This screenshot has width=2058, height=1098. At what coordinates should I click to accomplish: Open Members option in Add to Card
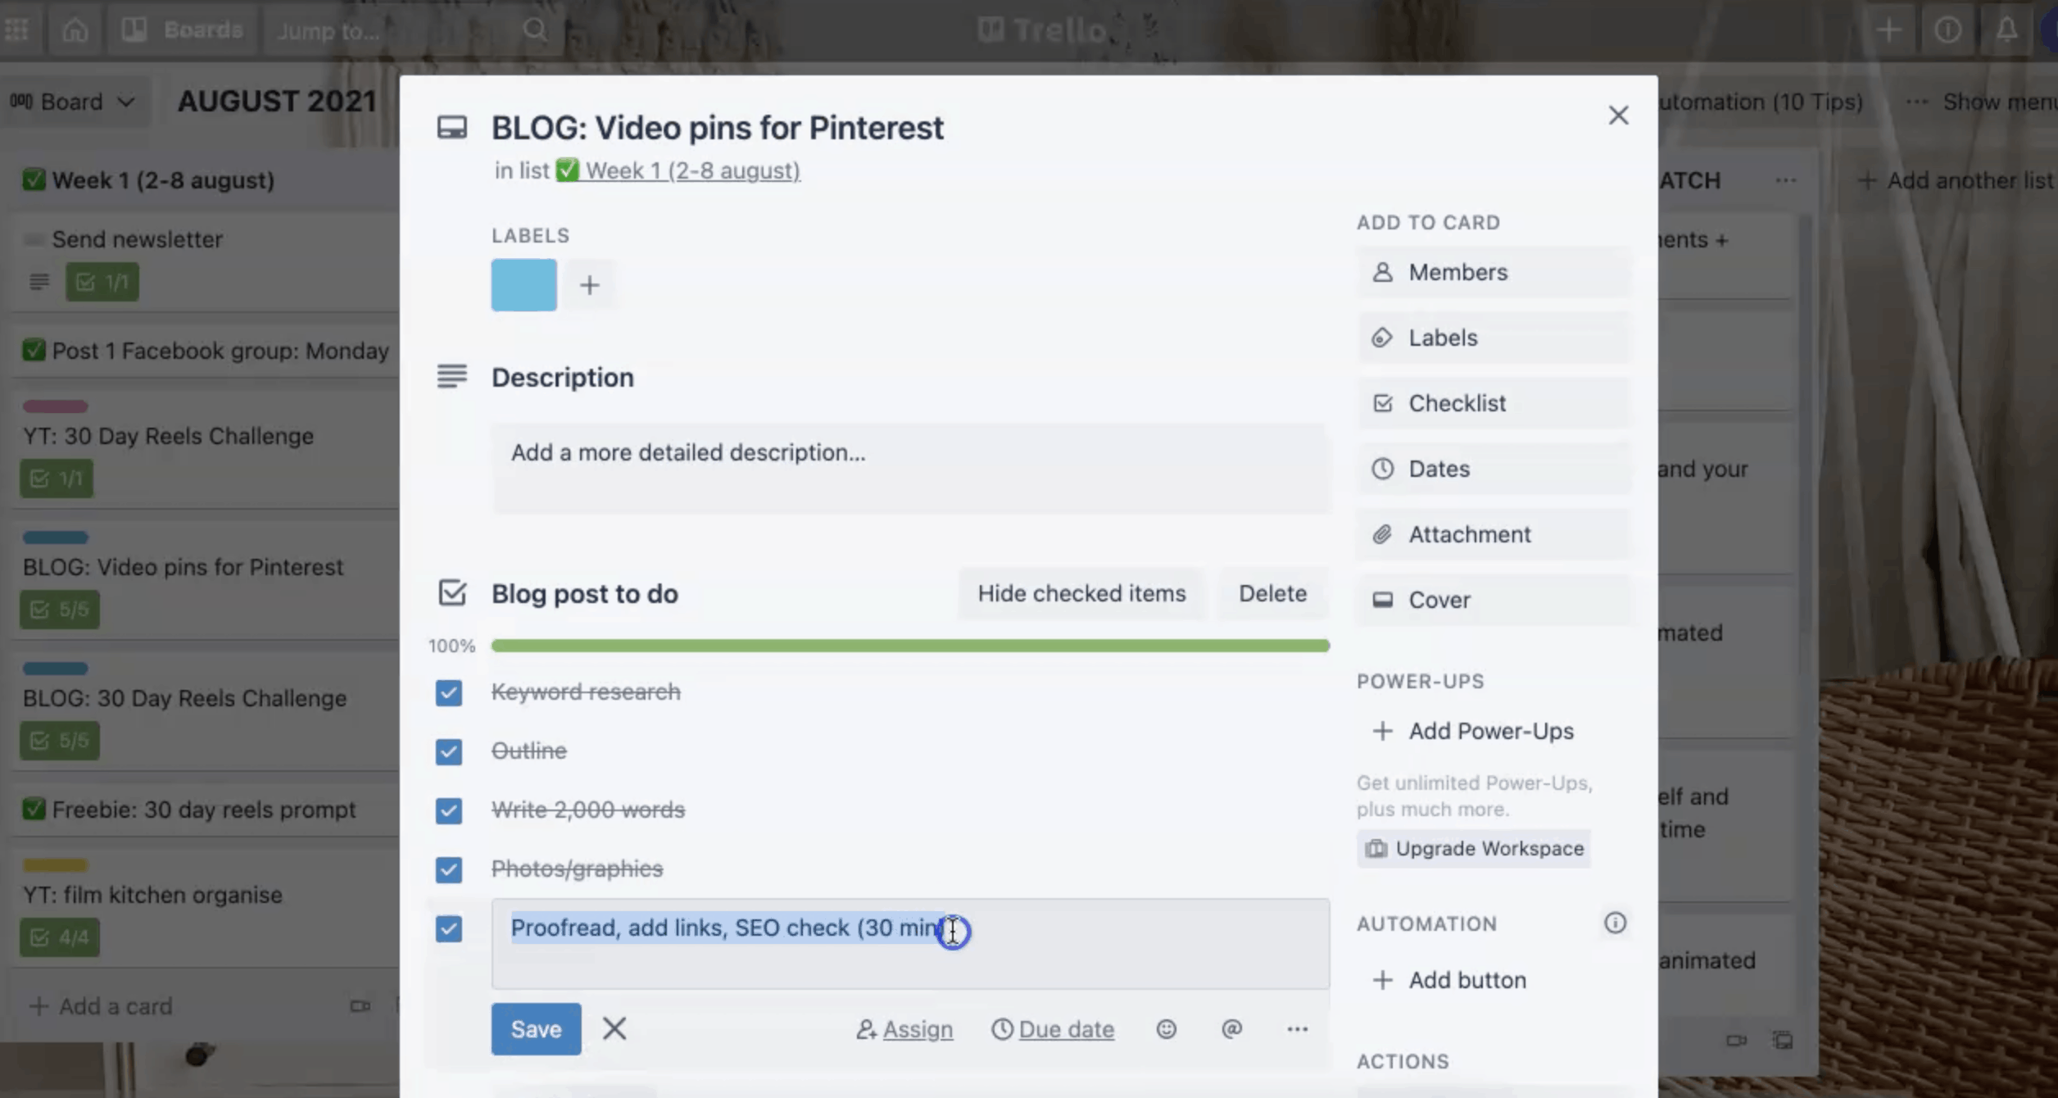pos(1494,272)
